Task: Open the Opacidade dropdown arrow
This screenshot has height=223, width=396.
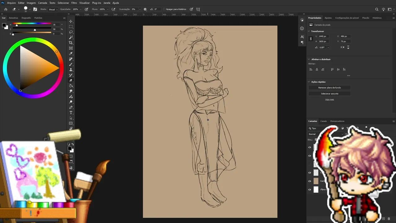Action: point(80,9)
